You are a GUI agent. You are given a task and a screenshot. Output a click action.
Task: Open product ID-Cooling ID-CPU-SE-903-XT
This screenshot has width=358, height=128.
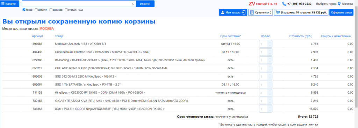(130, 60)
